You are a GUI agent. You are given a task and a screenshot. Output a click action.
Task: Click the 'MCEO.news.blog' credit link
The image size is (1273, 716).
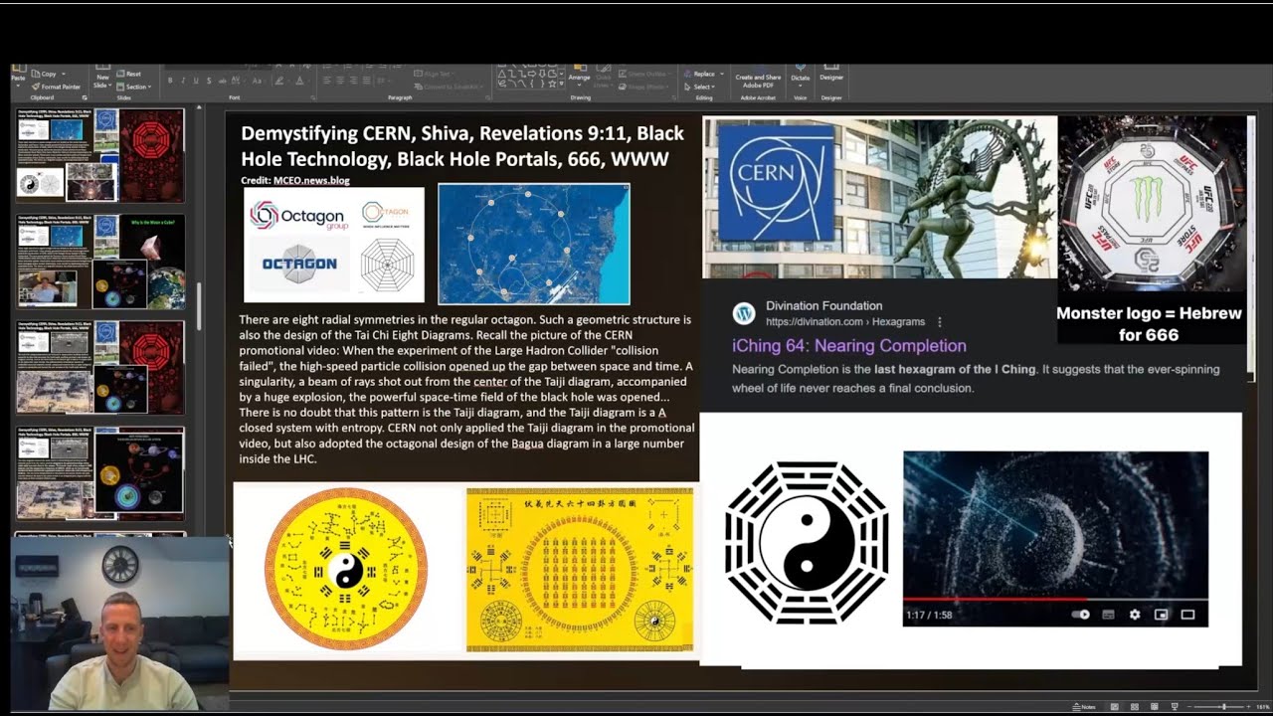coord(311,180)
